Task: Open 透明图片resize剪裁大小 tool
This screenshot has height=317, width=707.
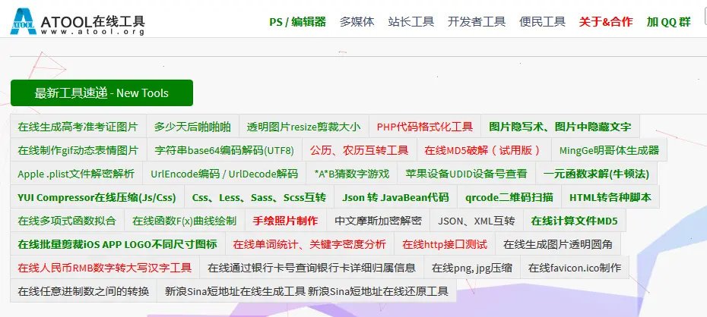Action: point(304,127)
